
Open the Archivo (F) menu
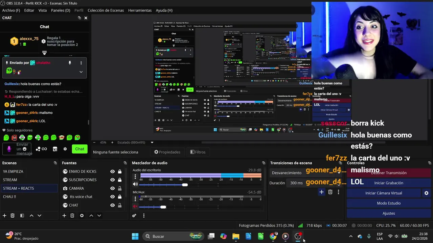(11, 10)
